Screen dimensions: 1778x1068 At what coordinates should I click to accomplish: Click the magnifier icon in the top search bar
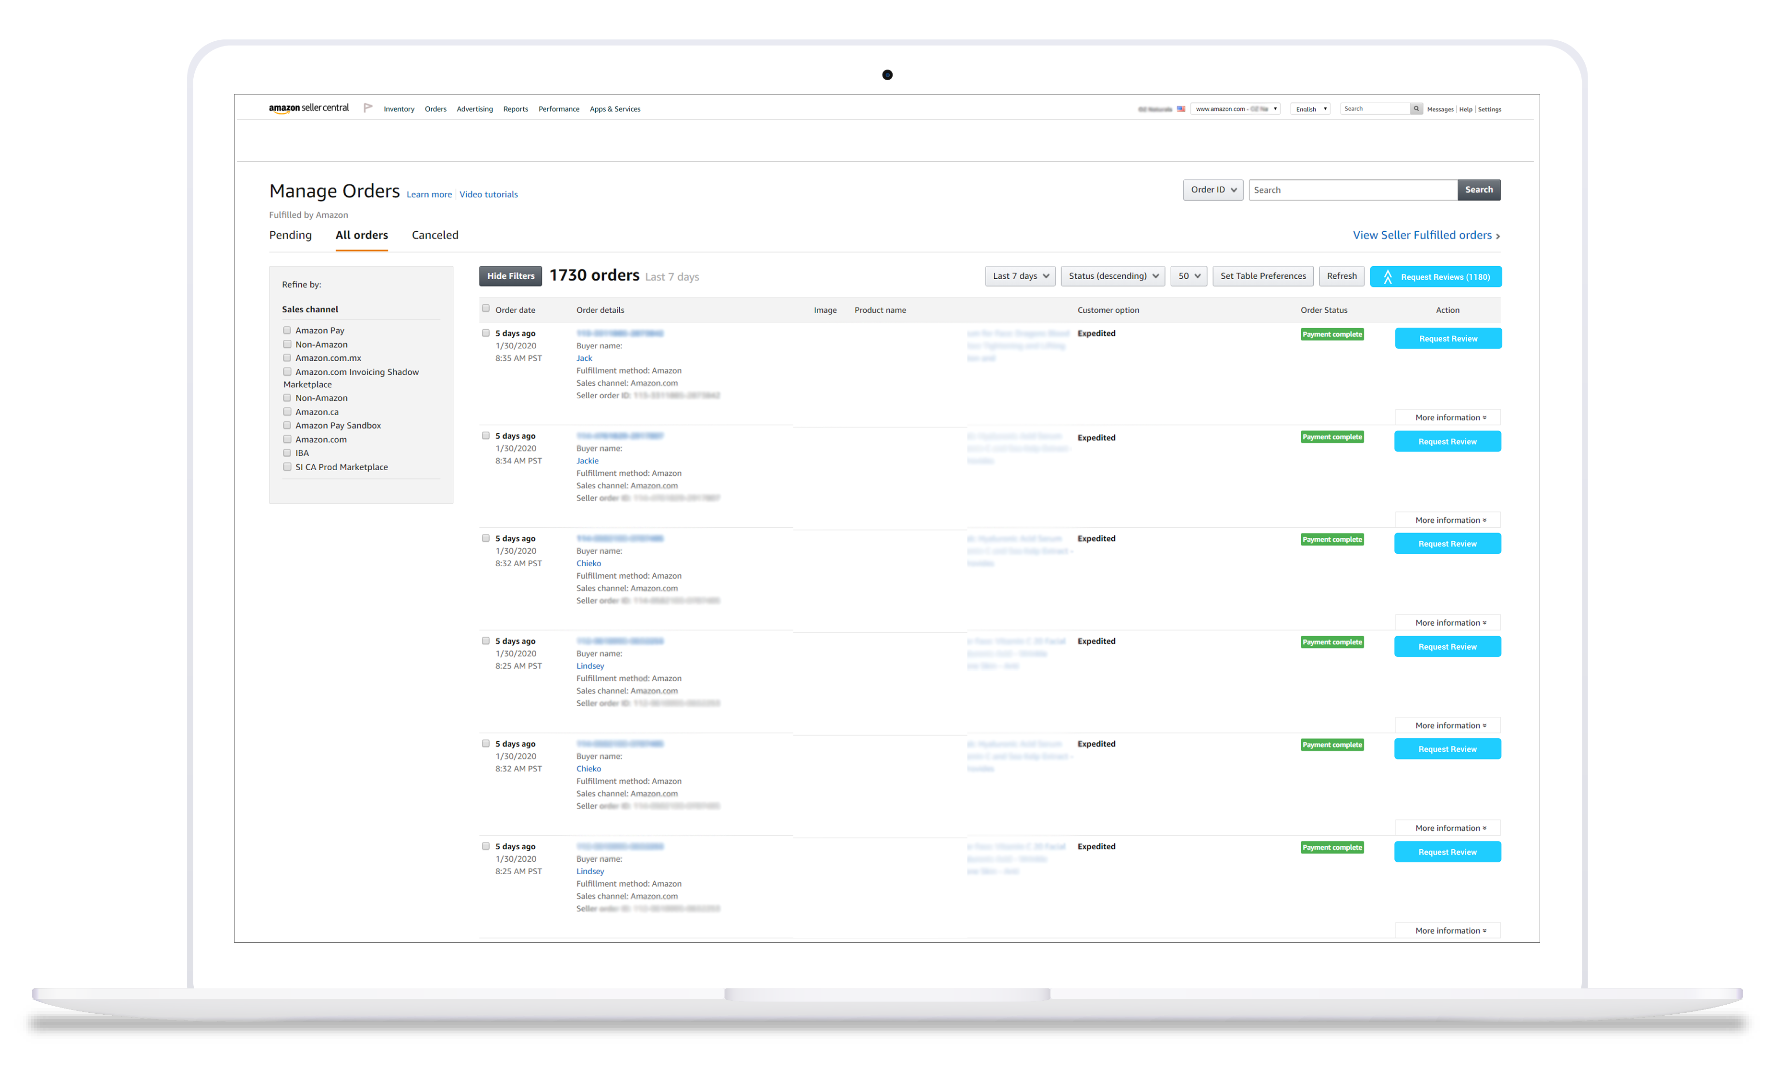(x=1415, y=108)
